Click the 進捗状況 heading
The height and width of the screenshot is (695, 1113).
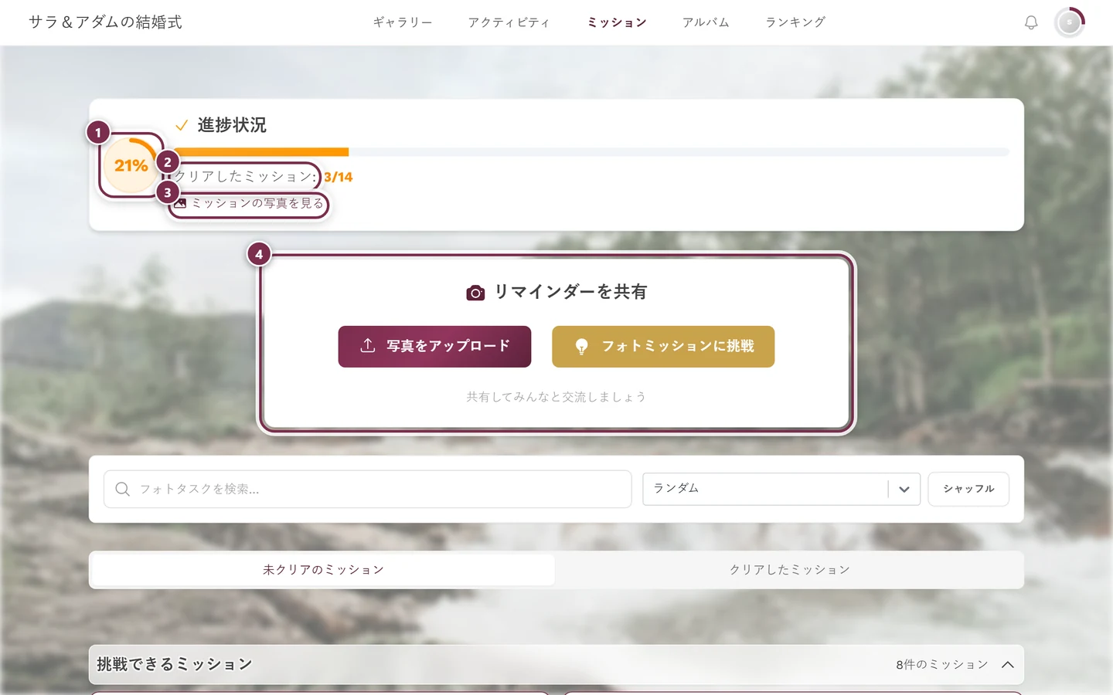point(232,125)
